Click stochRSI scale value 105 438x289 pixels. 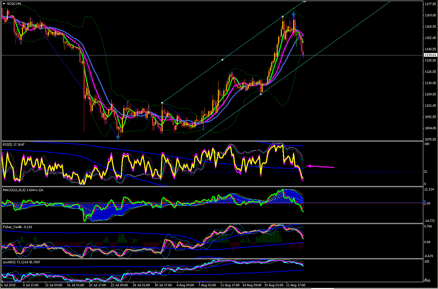[x=427, y=262]
